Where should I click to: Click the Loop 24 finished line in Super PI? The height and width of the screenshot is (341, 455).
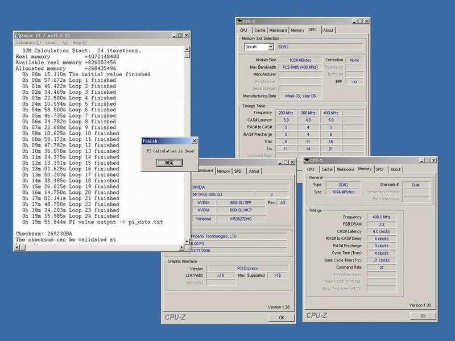tap(71, 216)
